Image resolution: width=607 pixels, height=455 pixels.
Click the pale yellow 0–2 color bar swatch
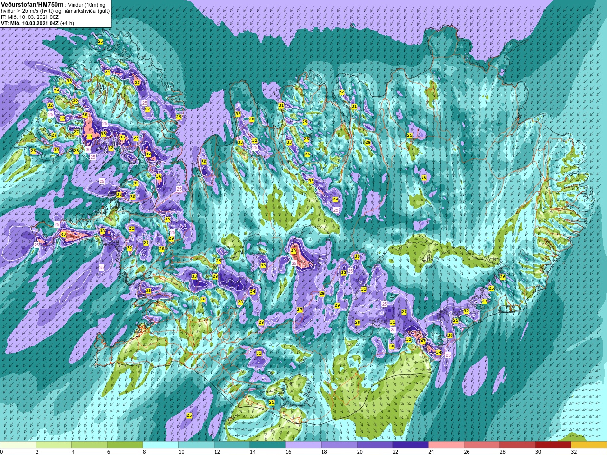18,445
